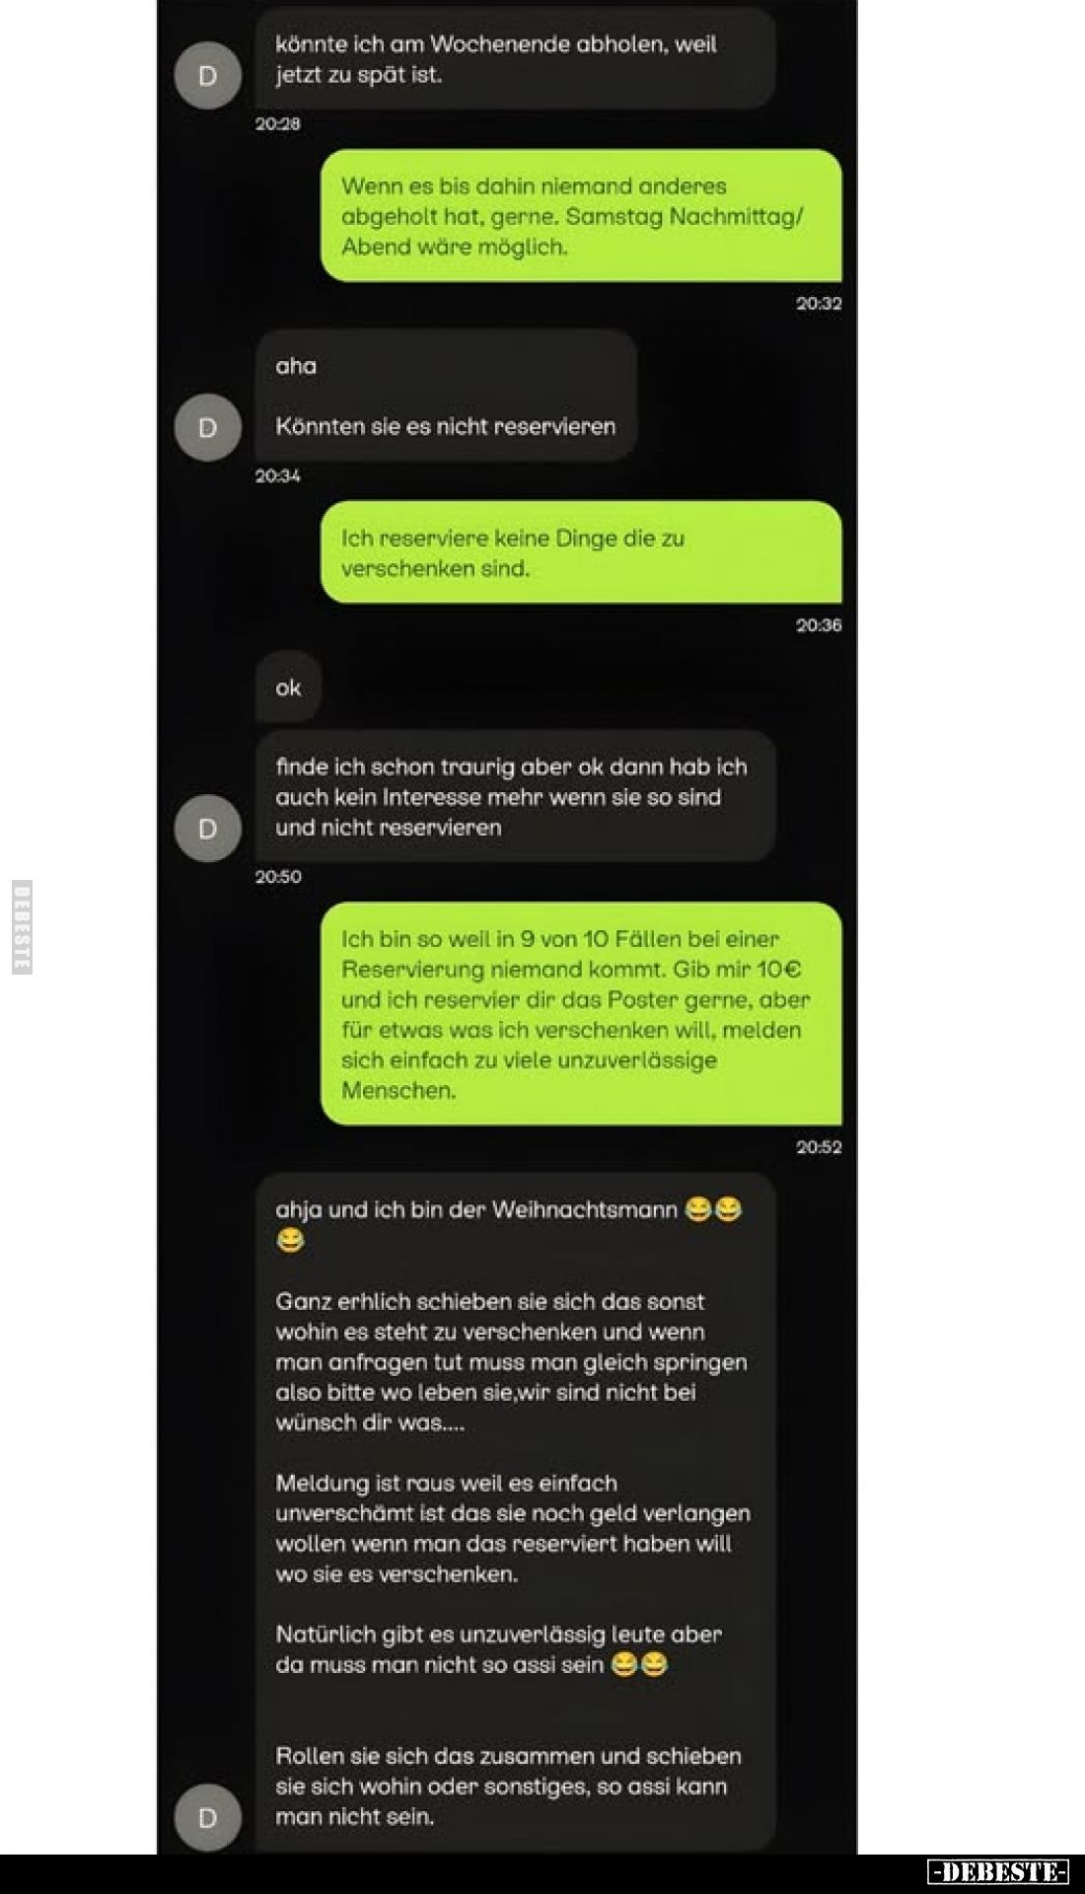
Task: Tap the 20:52 timestamp
Action: point(819,1146)
